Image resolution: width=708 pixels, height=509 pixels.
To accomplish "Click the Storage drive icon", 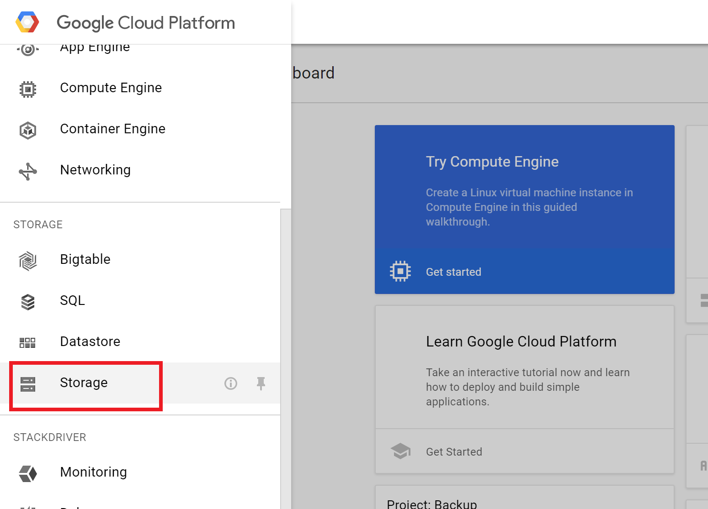I will [x=28, y=384].
